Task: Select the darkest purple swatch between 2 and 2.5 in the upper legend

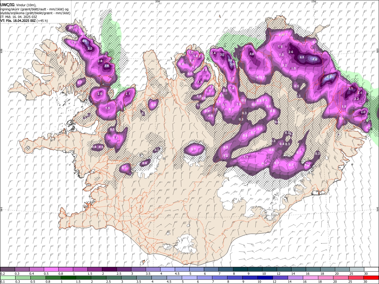Action: pos(109,269)
